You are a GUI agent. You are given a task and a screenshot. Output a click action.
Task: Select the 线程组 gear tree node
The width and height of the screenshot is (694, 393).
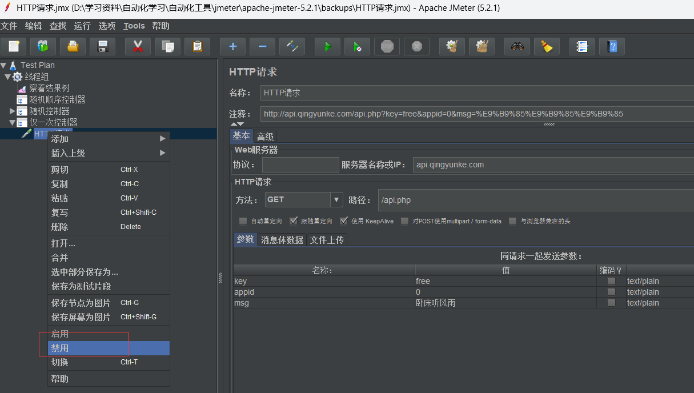31,77
